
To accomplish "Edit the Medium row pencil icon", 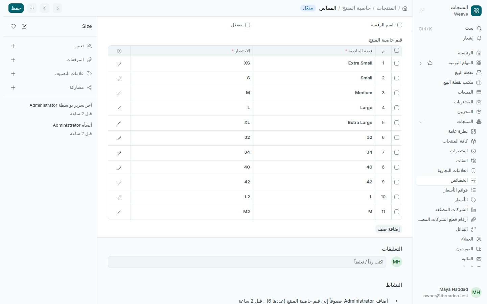I will (119, 93).
